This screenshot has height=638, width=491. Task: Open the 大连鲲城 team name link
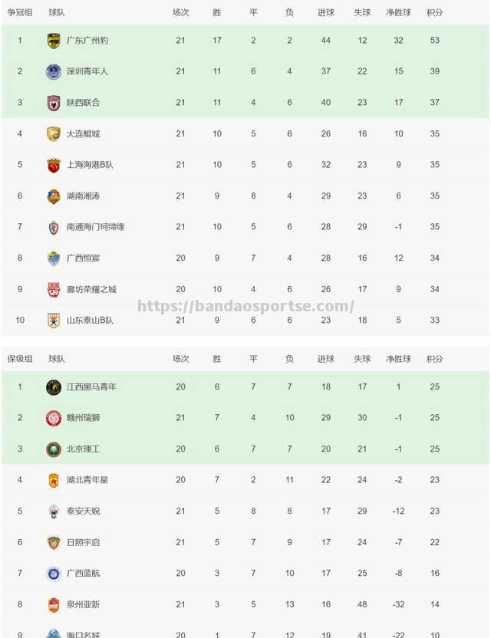[83, 134]
